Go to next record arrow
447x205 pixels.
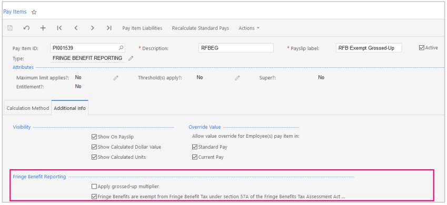point(92,28)
